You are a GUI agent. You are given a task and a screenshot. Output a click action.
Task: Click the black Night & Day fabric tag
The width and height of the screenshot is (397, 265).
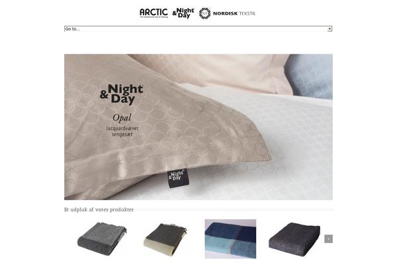[178, 178]
